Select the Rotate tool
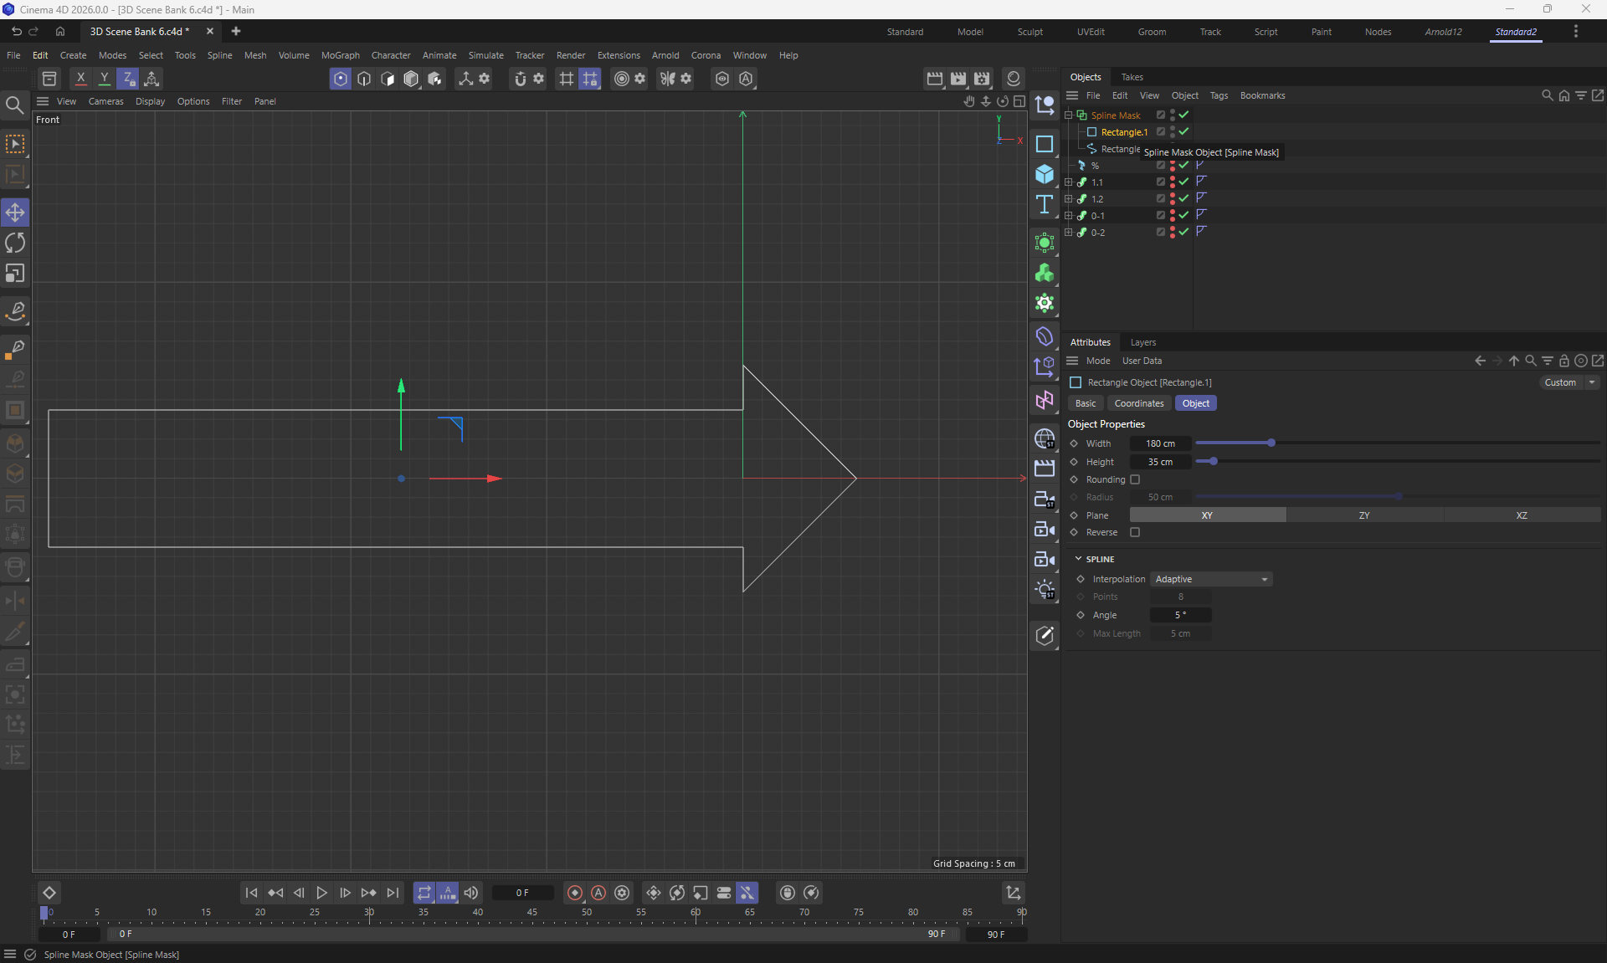Screen dimensions: 1607x963 [15, 243]
